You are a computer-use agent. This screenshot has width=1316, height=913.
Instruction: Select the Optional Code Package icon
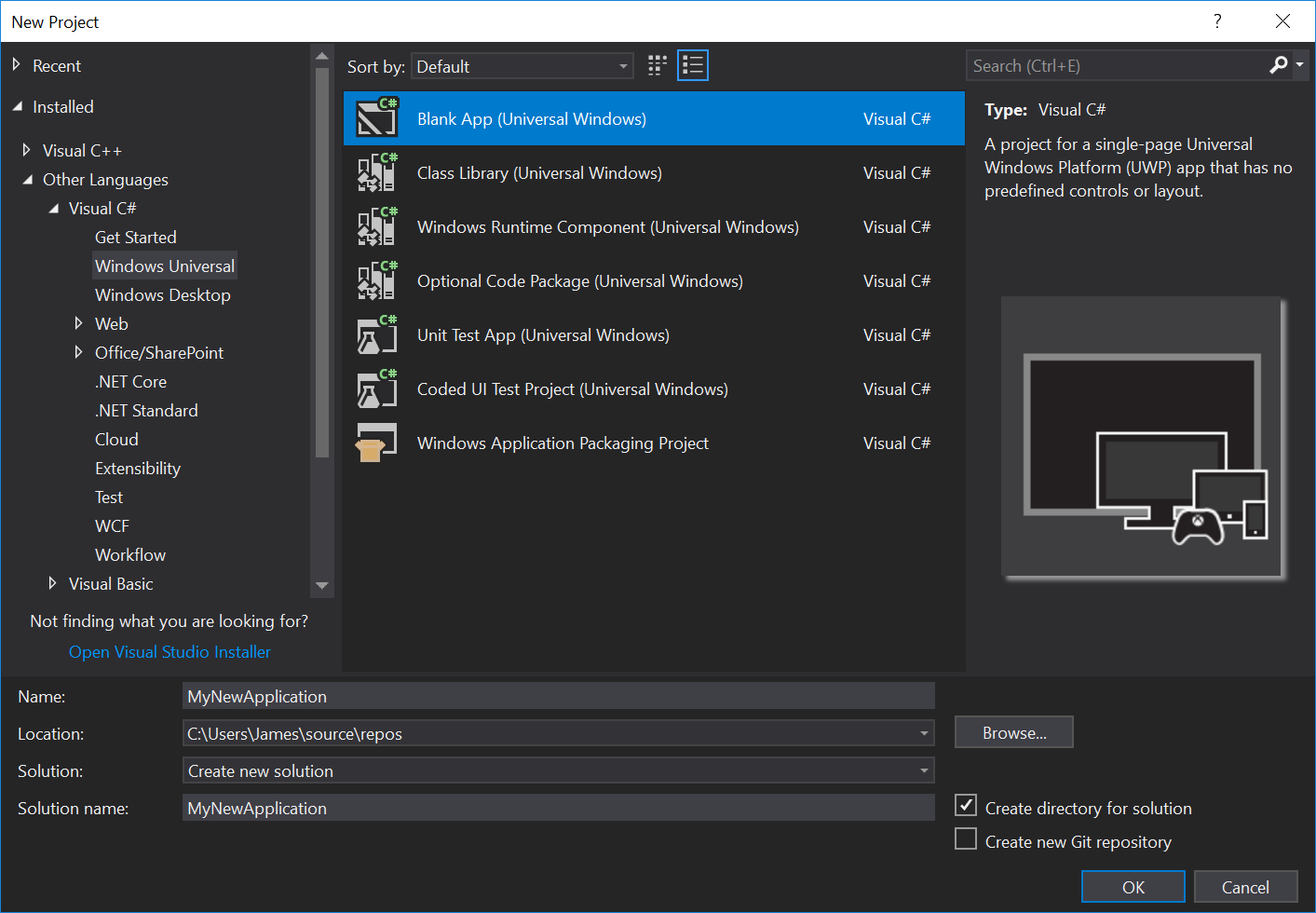pyautogui.click(x=376, y=280)
